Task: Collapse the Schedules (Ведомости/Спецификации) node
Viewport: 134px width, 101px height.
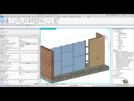Action: pos(113,51)
